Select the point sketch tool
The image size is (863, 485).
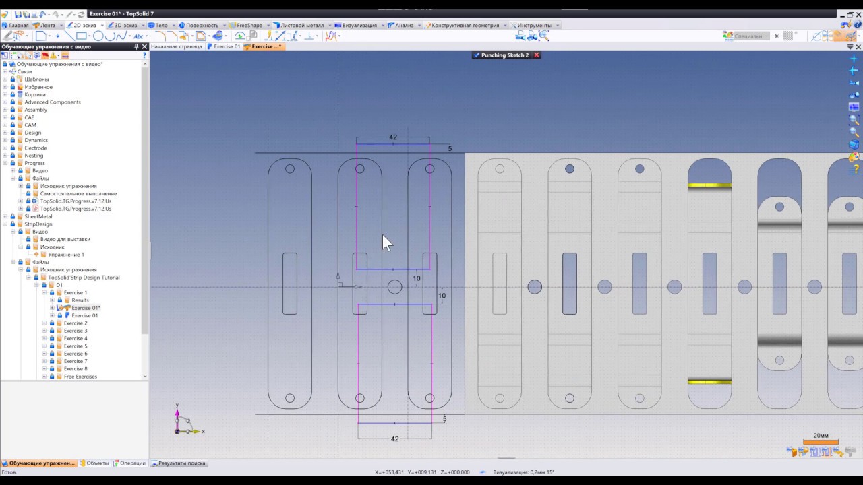pos(57,36)
